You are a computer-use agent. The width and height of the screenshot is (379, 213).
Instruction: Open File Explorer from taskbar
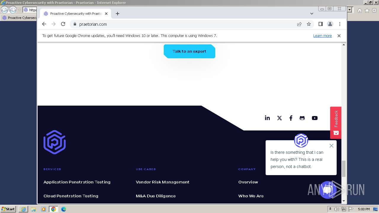(x=33, y=209)
